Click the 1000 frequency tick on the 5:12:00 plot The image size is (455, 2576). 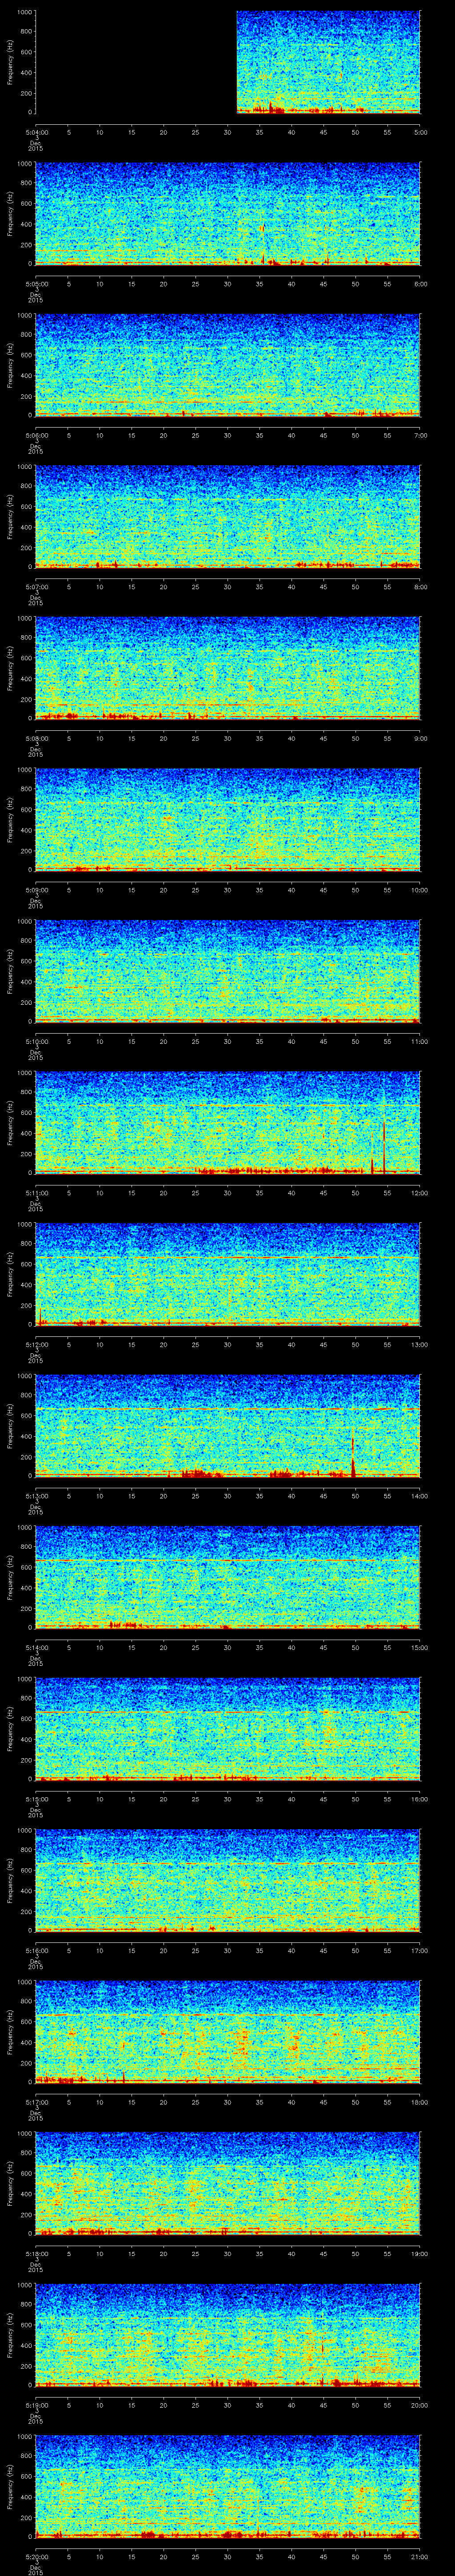point(24,1225)
